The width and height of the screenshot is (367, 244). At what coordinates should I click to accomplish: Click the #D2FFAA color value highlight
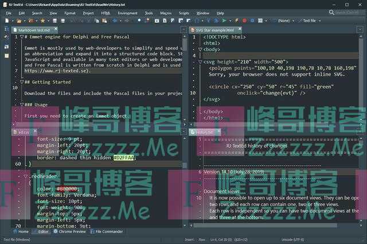click(x=124, y=157)
